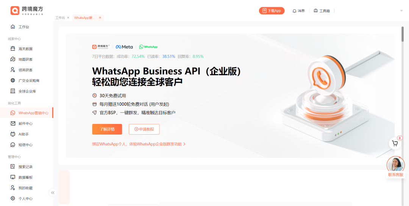Switch to the 工作台 tab
This screenshot has width=409, height=206.
coord(60,18)
